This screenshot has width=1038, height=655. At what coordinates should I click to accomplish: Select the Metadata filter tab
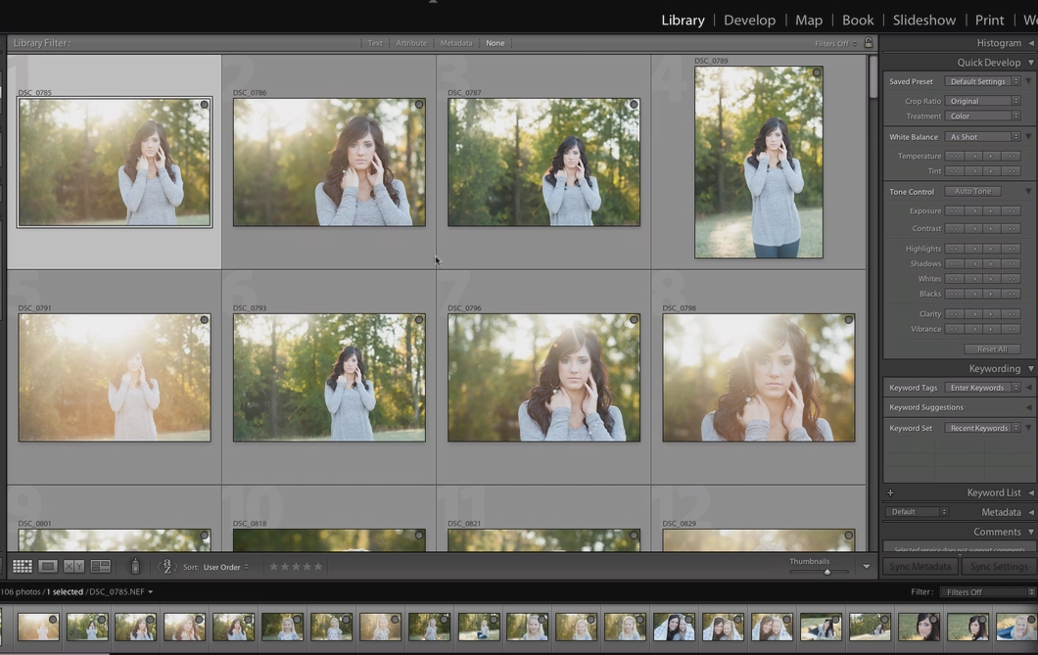[455, 43]
